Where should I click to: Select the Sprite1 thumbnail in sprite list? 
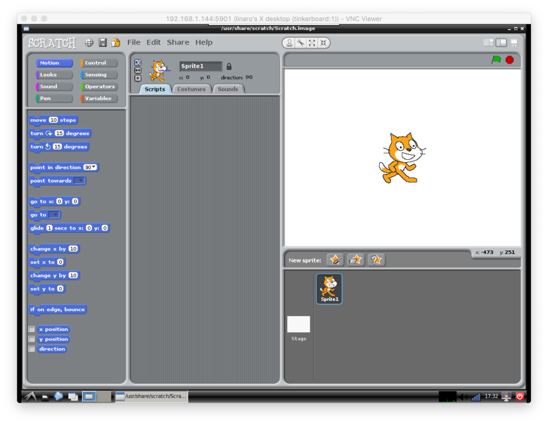(329, 289)
